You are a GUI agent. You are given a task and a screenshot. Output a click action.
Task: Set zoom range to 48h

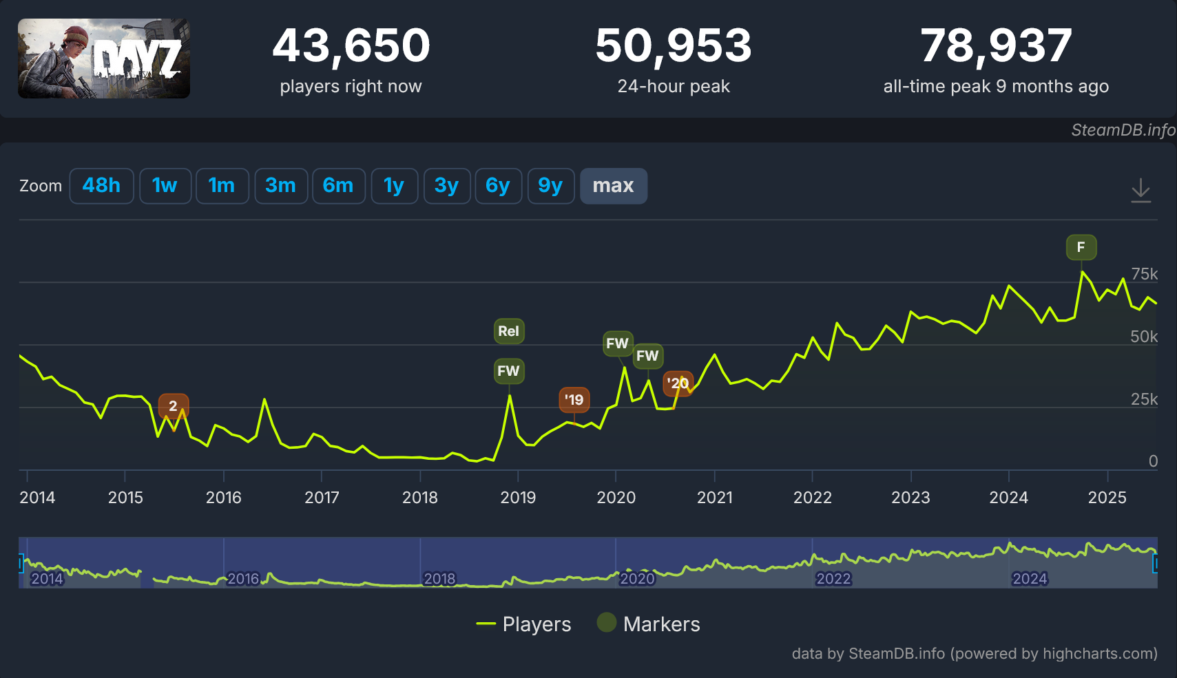coord(101,186)
